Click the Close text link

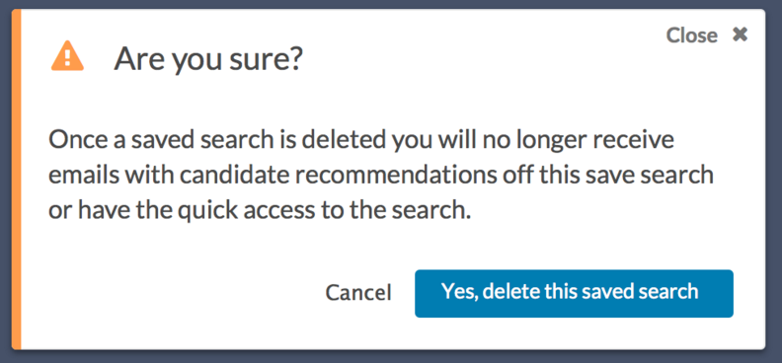click(692, 36)
